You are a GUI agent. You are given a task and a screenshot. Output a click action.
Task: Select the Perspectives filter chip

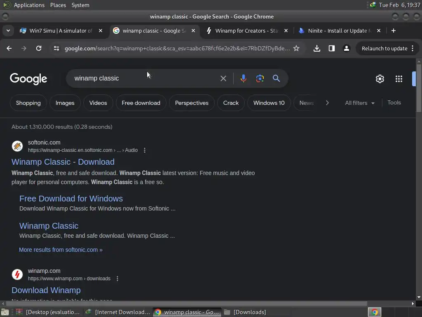tap(192, 103)
